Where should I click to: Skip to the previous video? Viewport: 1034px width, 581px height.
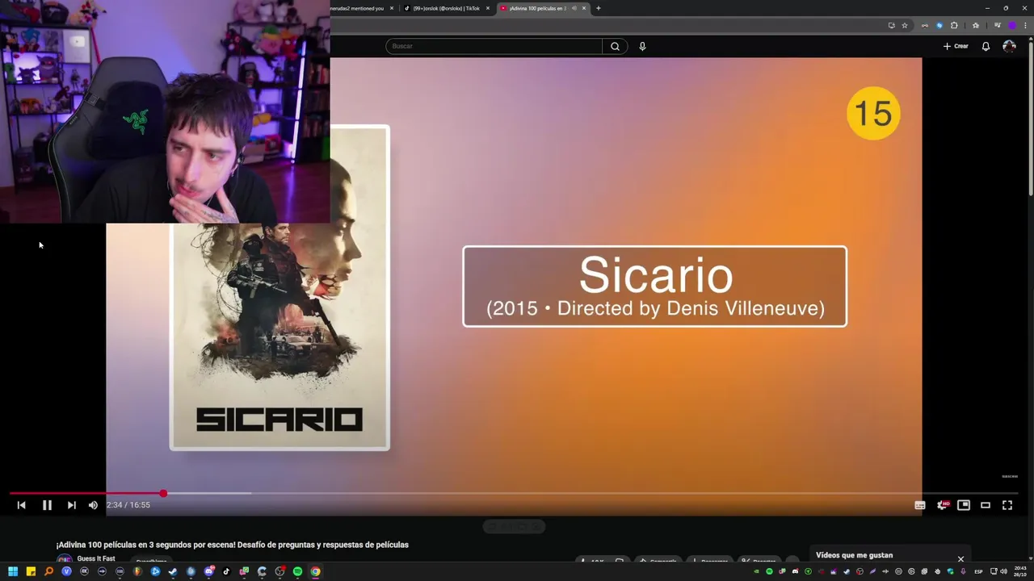tap(22, 505)
